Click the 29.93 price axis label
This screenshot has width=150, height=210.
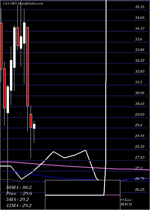[x=139, y=114]
